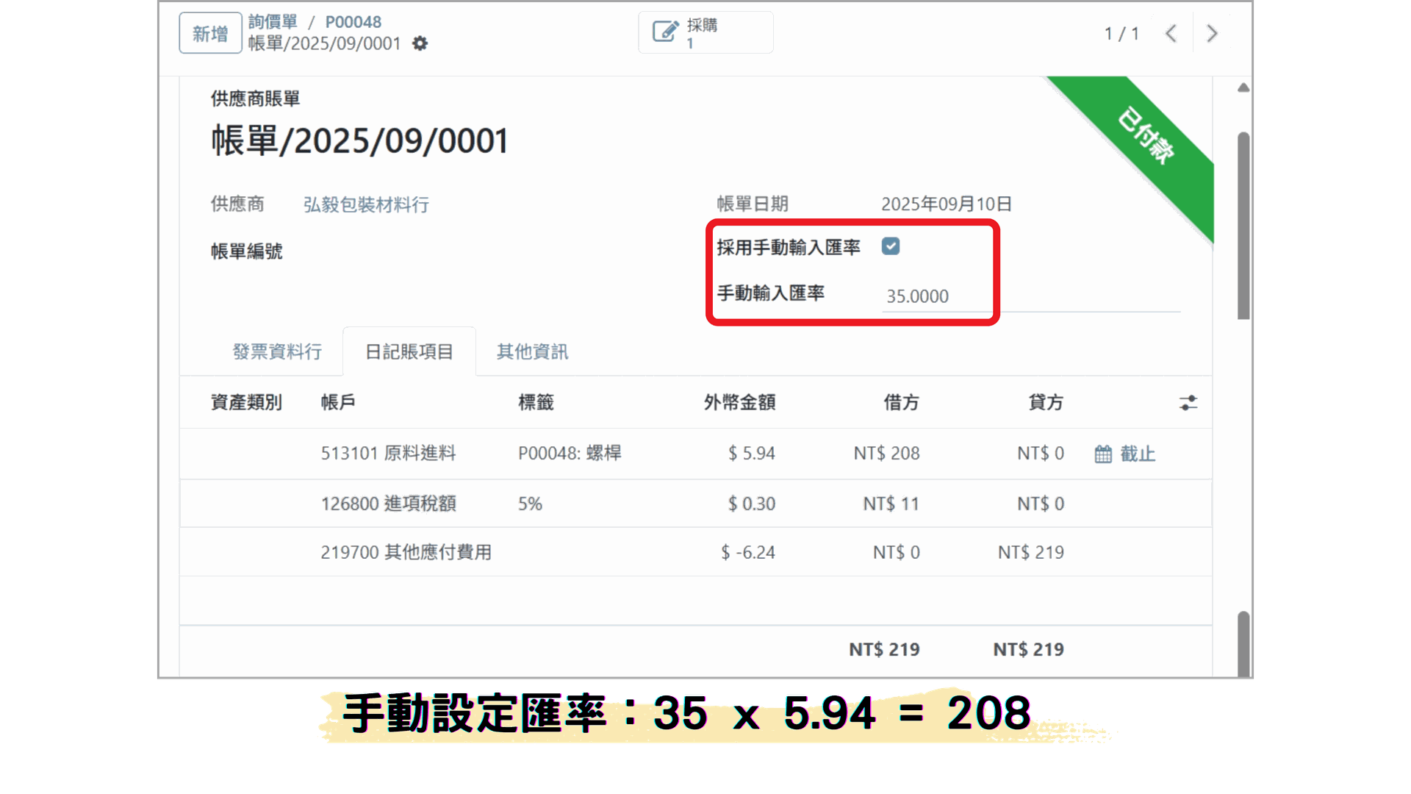The width and height of the screenshot is (1411, 794).
Task: Open the 採購 smart button
Action: (x=705, y=33)
